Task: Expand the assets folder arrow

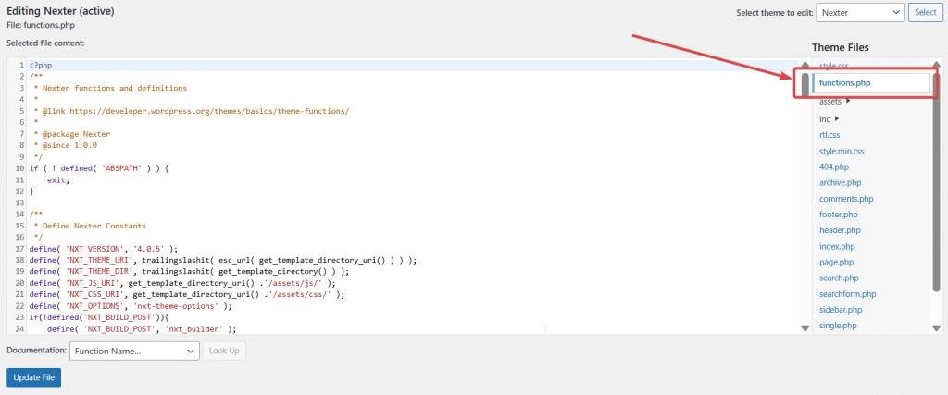Action: coord(848,102)
